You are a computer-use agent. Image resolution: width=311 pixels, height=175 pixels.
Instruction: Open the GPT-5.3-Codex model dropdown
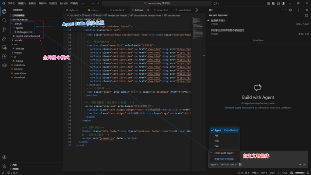[x=228, y=164]
